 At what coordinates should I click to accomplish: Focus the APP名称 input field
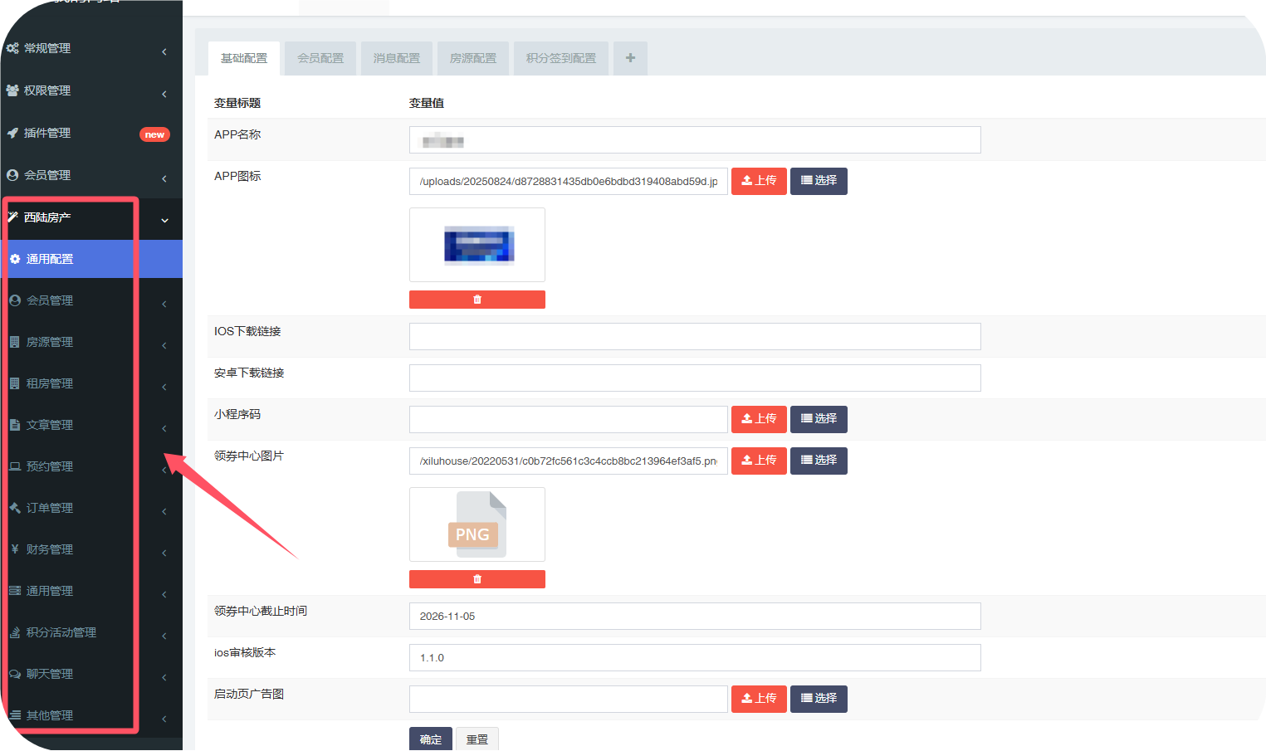pyautogui.click(x=695, y=139)
